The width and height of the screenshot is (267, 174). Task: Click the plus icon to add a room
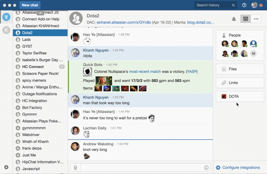6,167
